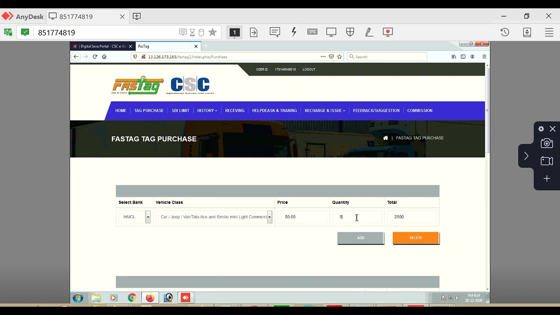Screen dimensions: 560x315
Task: Click the Price field showing 50.00
Action: pyautogui.click(x=302, y=217)
